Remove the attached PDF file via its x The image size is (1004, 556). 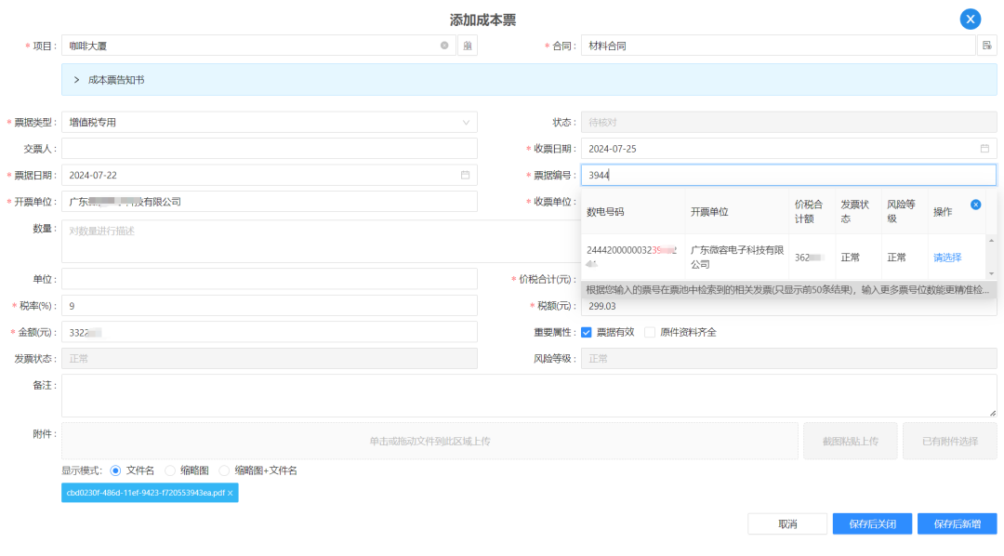point(231,493)
